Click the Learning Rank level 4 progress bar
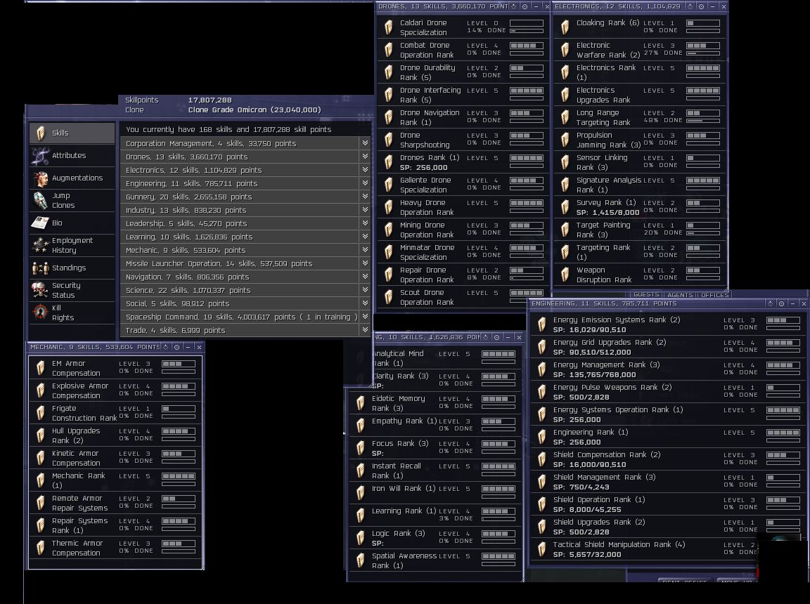Image resolution: width=810 pixels, height=604 pixels. [x=499, y=511]
